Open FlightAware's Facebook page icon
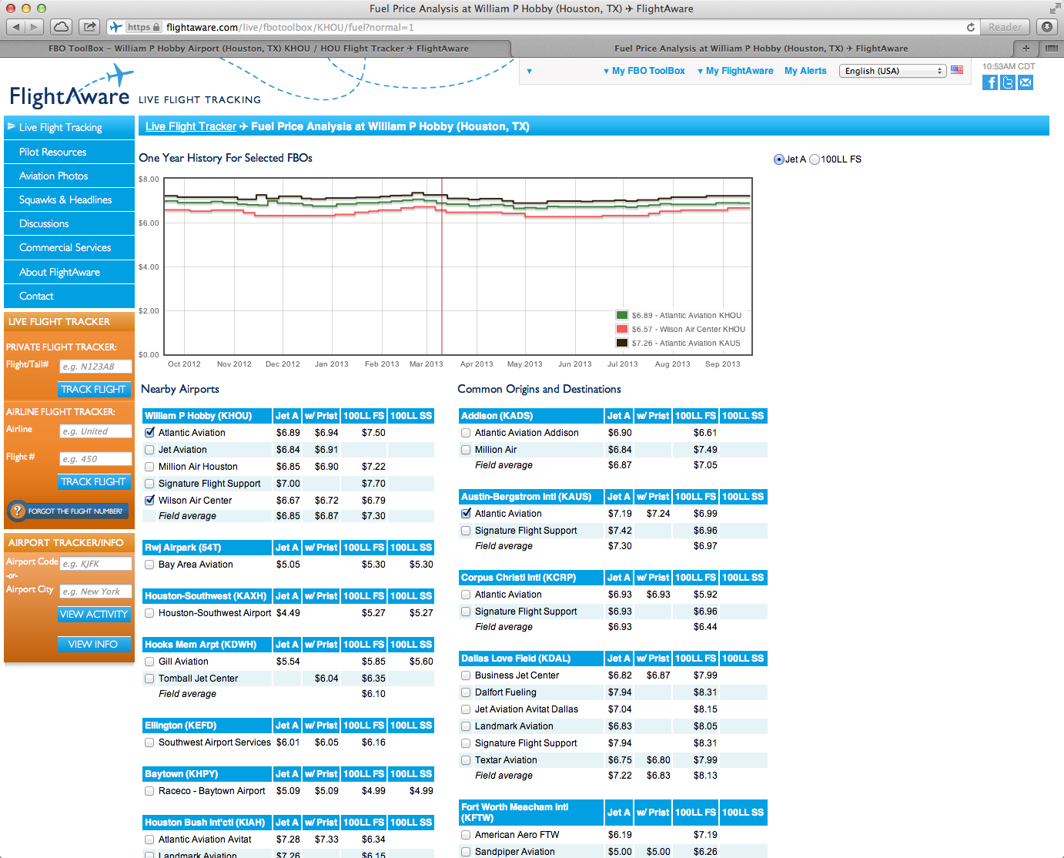The height and width of the screenshot is (858, 1064). tap(989, 82)
